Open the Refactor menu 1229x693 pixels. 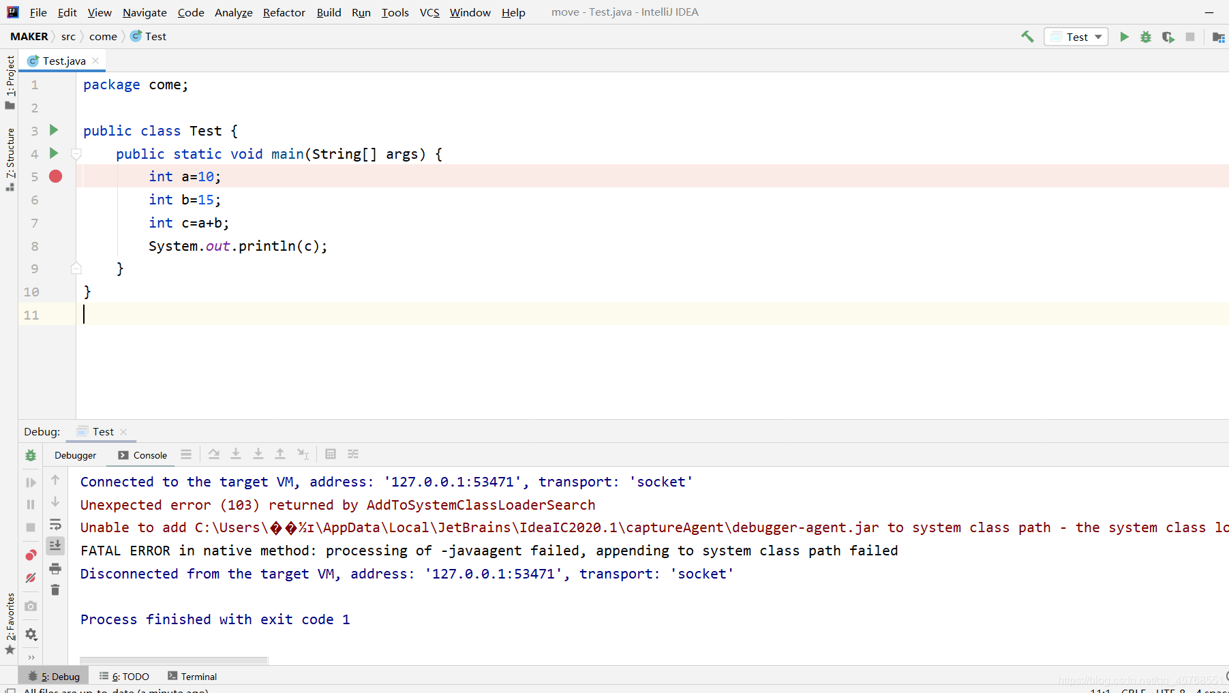[284, 12]
